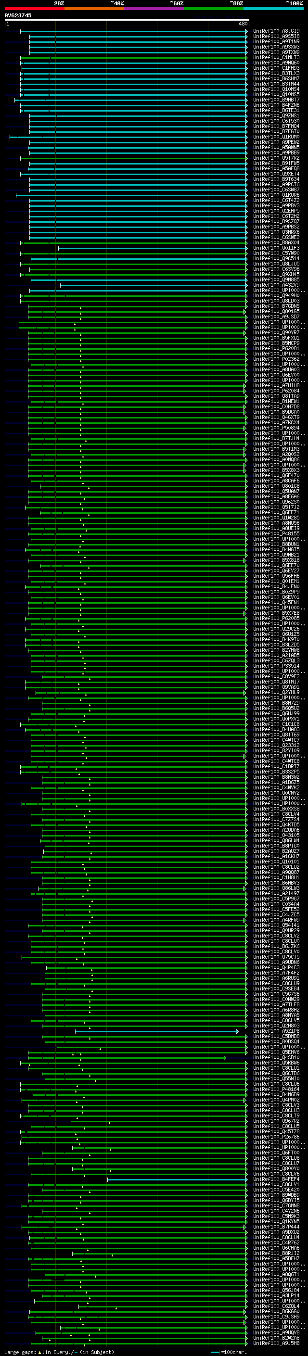The image size is (308, 1356).
Task: Select the UniRef100_B8AX04 label
Action: 276,242
